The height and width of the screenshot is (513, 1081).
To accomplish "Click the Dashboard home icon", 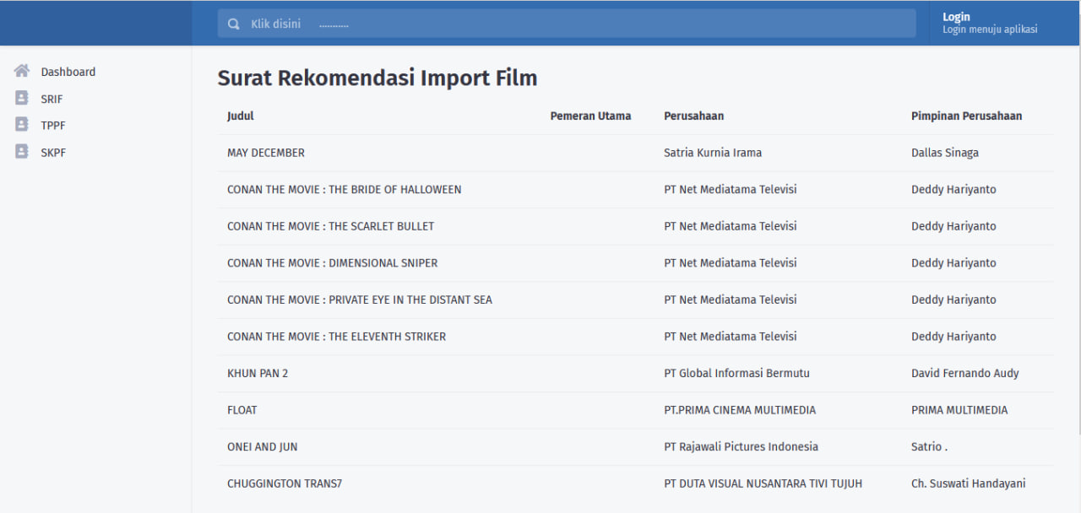I will [x=22, y=72].
